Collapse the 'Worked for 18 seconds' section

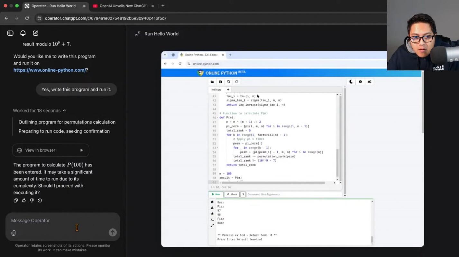[x=40, y=111]
